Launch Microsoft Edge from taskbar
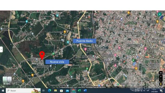The width and height of the screenshot is (165, 93). pyautogui.click(x=49, y=91)
